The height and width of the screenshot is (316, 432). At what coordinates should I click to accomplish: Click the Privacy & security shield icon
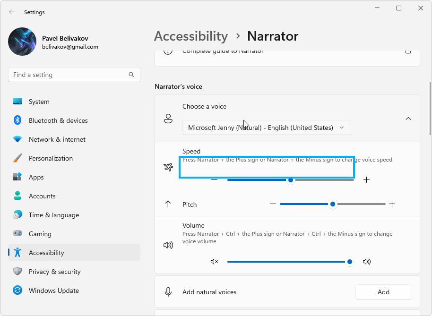click(x=17, y=272)
